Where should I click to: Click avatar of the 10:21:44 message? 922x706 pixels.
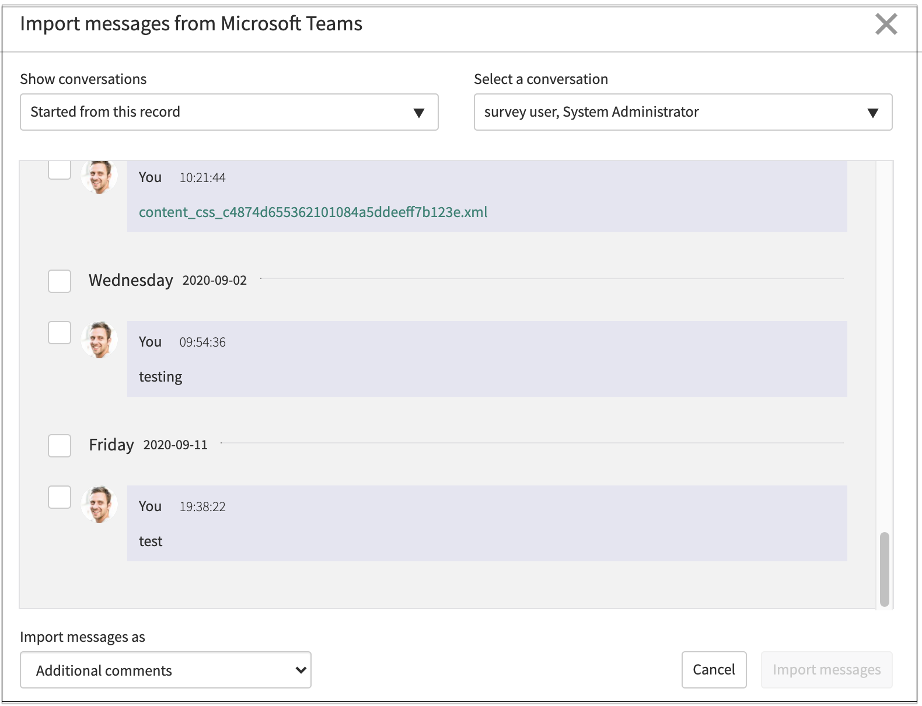point(99,176)
